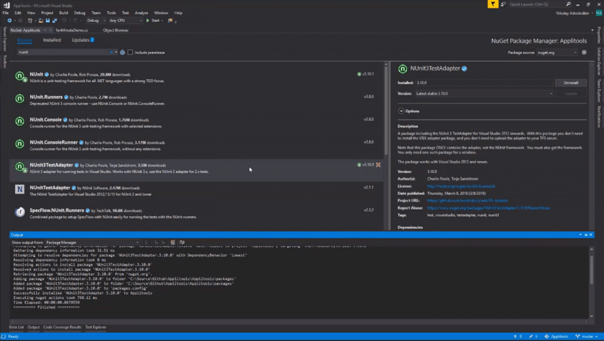Click the refresh icon beside search box
This screenshot has height=341, width=604.
coord(122,52)
